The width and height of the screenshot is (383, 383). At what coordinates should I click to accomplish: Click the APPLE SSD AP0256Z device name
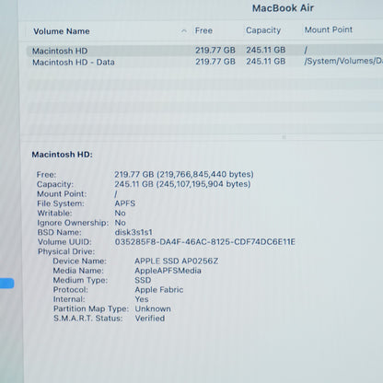(x=177, y=261)
